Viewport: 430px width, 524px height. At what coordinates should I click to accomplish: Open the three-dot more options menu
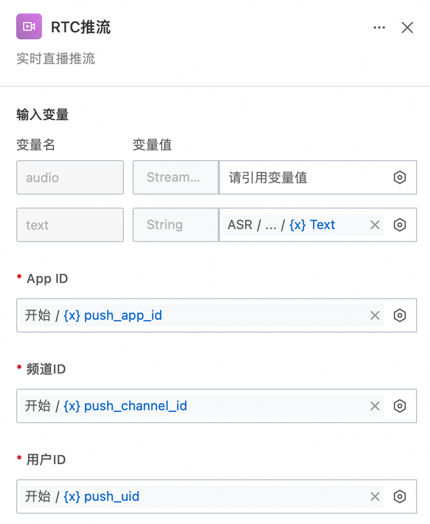(379, 27)
